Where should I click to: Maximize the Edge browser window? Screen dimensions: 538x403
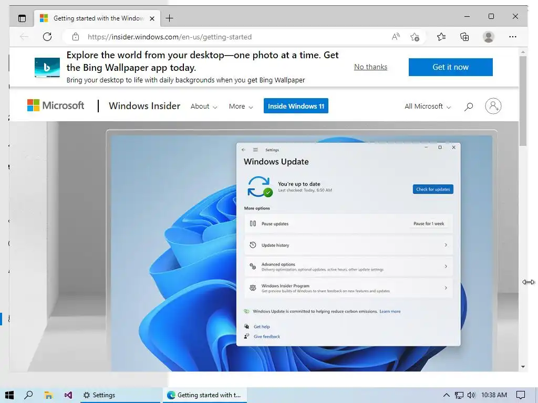491,16
